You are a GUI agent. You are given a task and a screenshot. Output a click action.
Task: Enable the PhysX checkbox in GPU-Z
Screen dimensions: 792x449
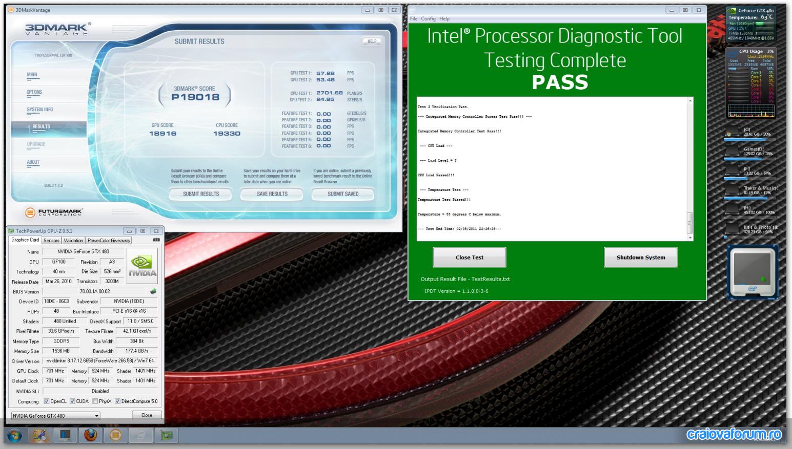(95, 401)
